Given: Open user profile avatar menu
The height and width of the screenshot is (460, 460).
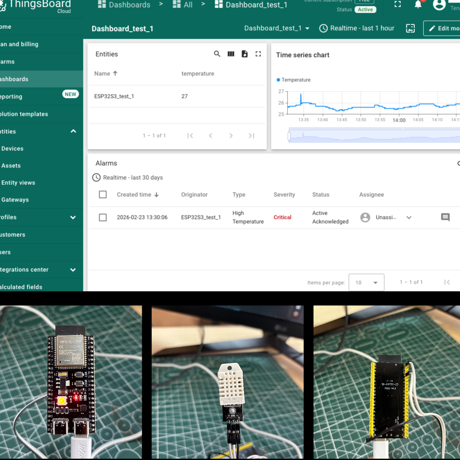Looking at the screenshot, I should (439, 4).
